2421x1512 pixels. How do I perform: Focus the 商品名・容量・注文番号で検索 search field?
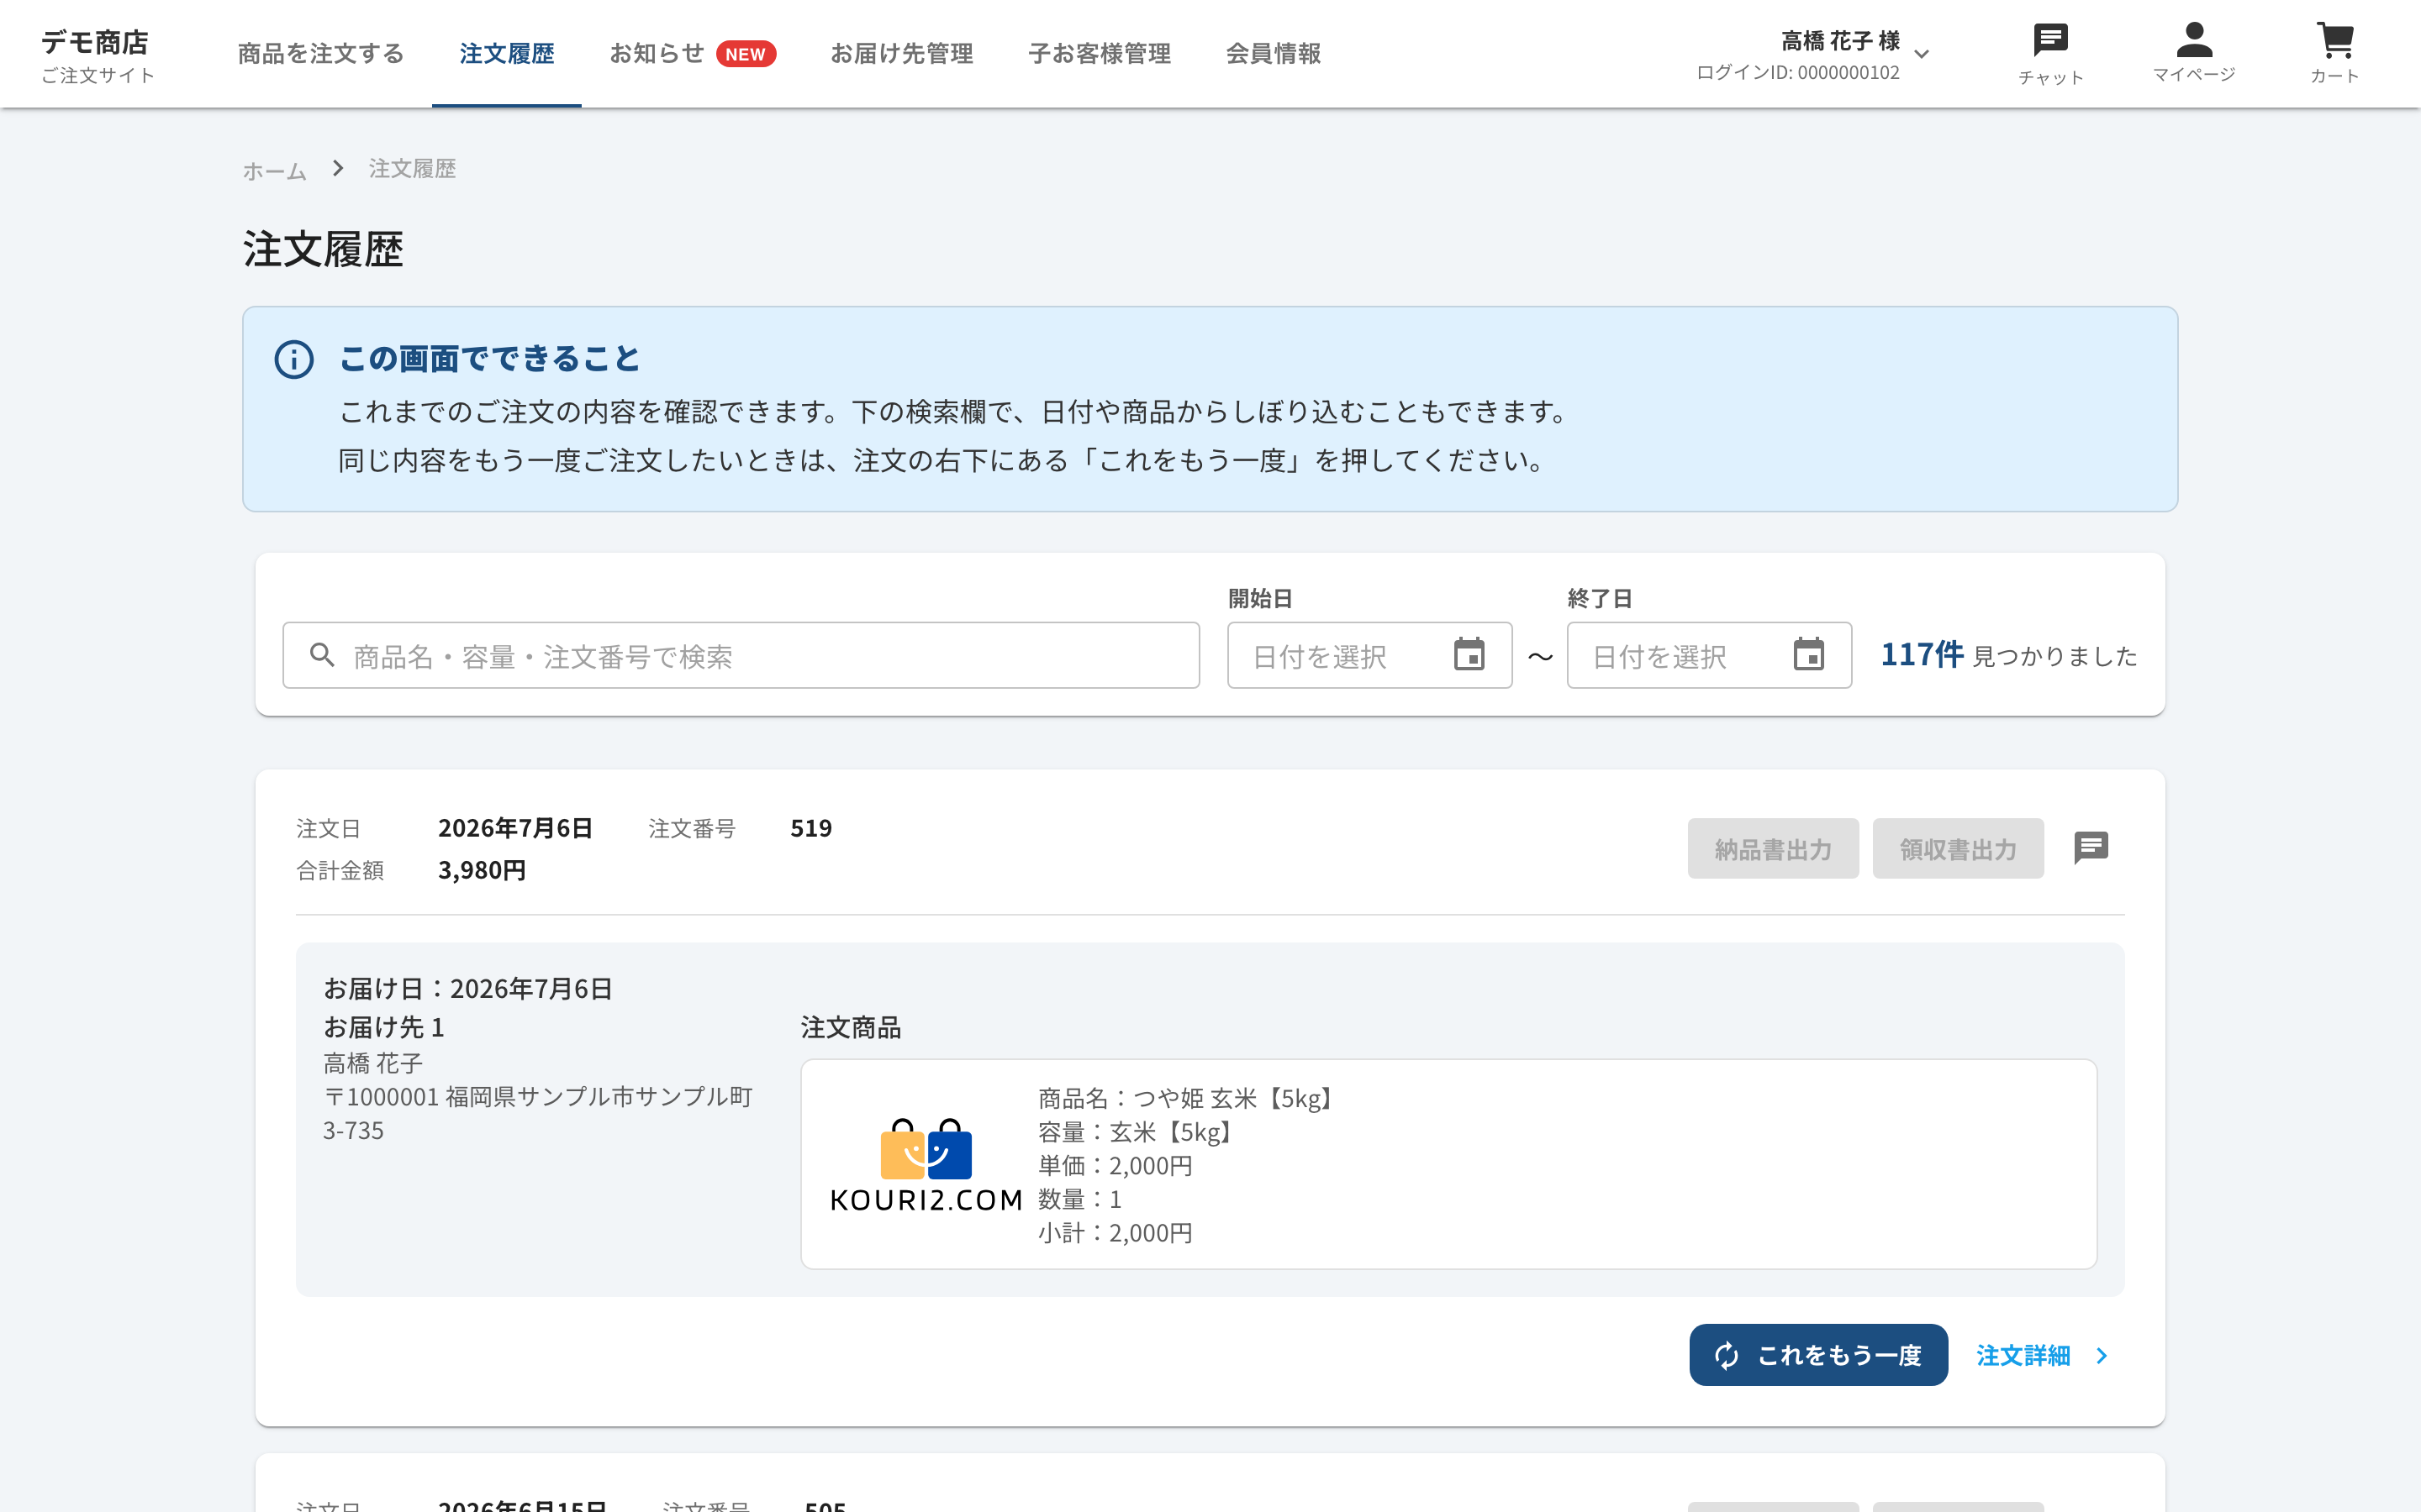click(741, 655)
